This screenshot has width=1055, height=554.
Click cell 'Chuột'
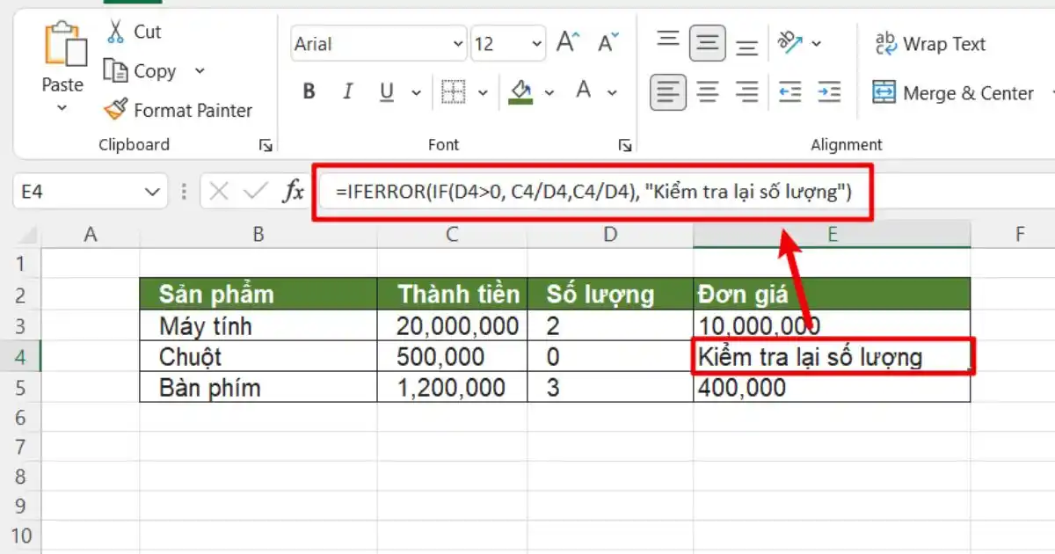coord(258,357)
